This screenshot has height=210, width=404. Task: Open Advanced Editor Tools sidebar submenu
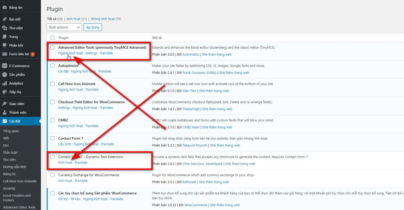pyautogui.click(x=19, y=207)
